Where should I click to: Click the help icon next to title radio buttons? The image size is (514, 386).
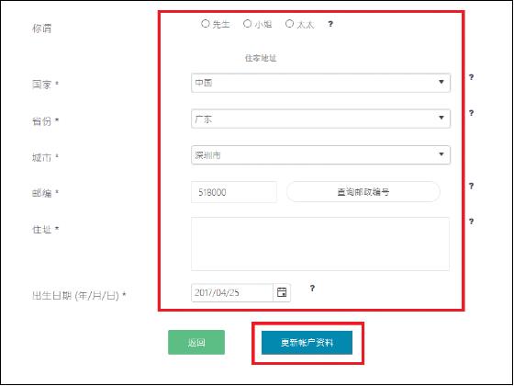[330, 24]
